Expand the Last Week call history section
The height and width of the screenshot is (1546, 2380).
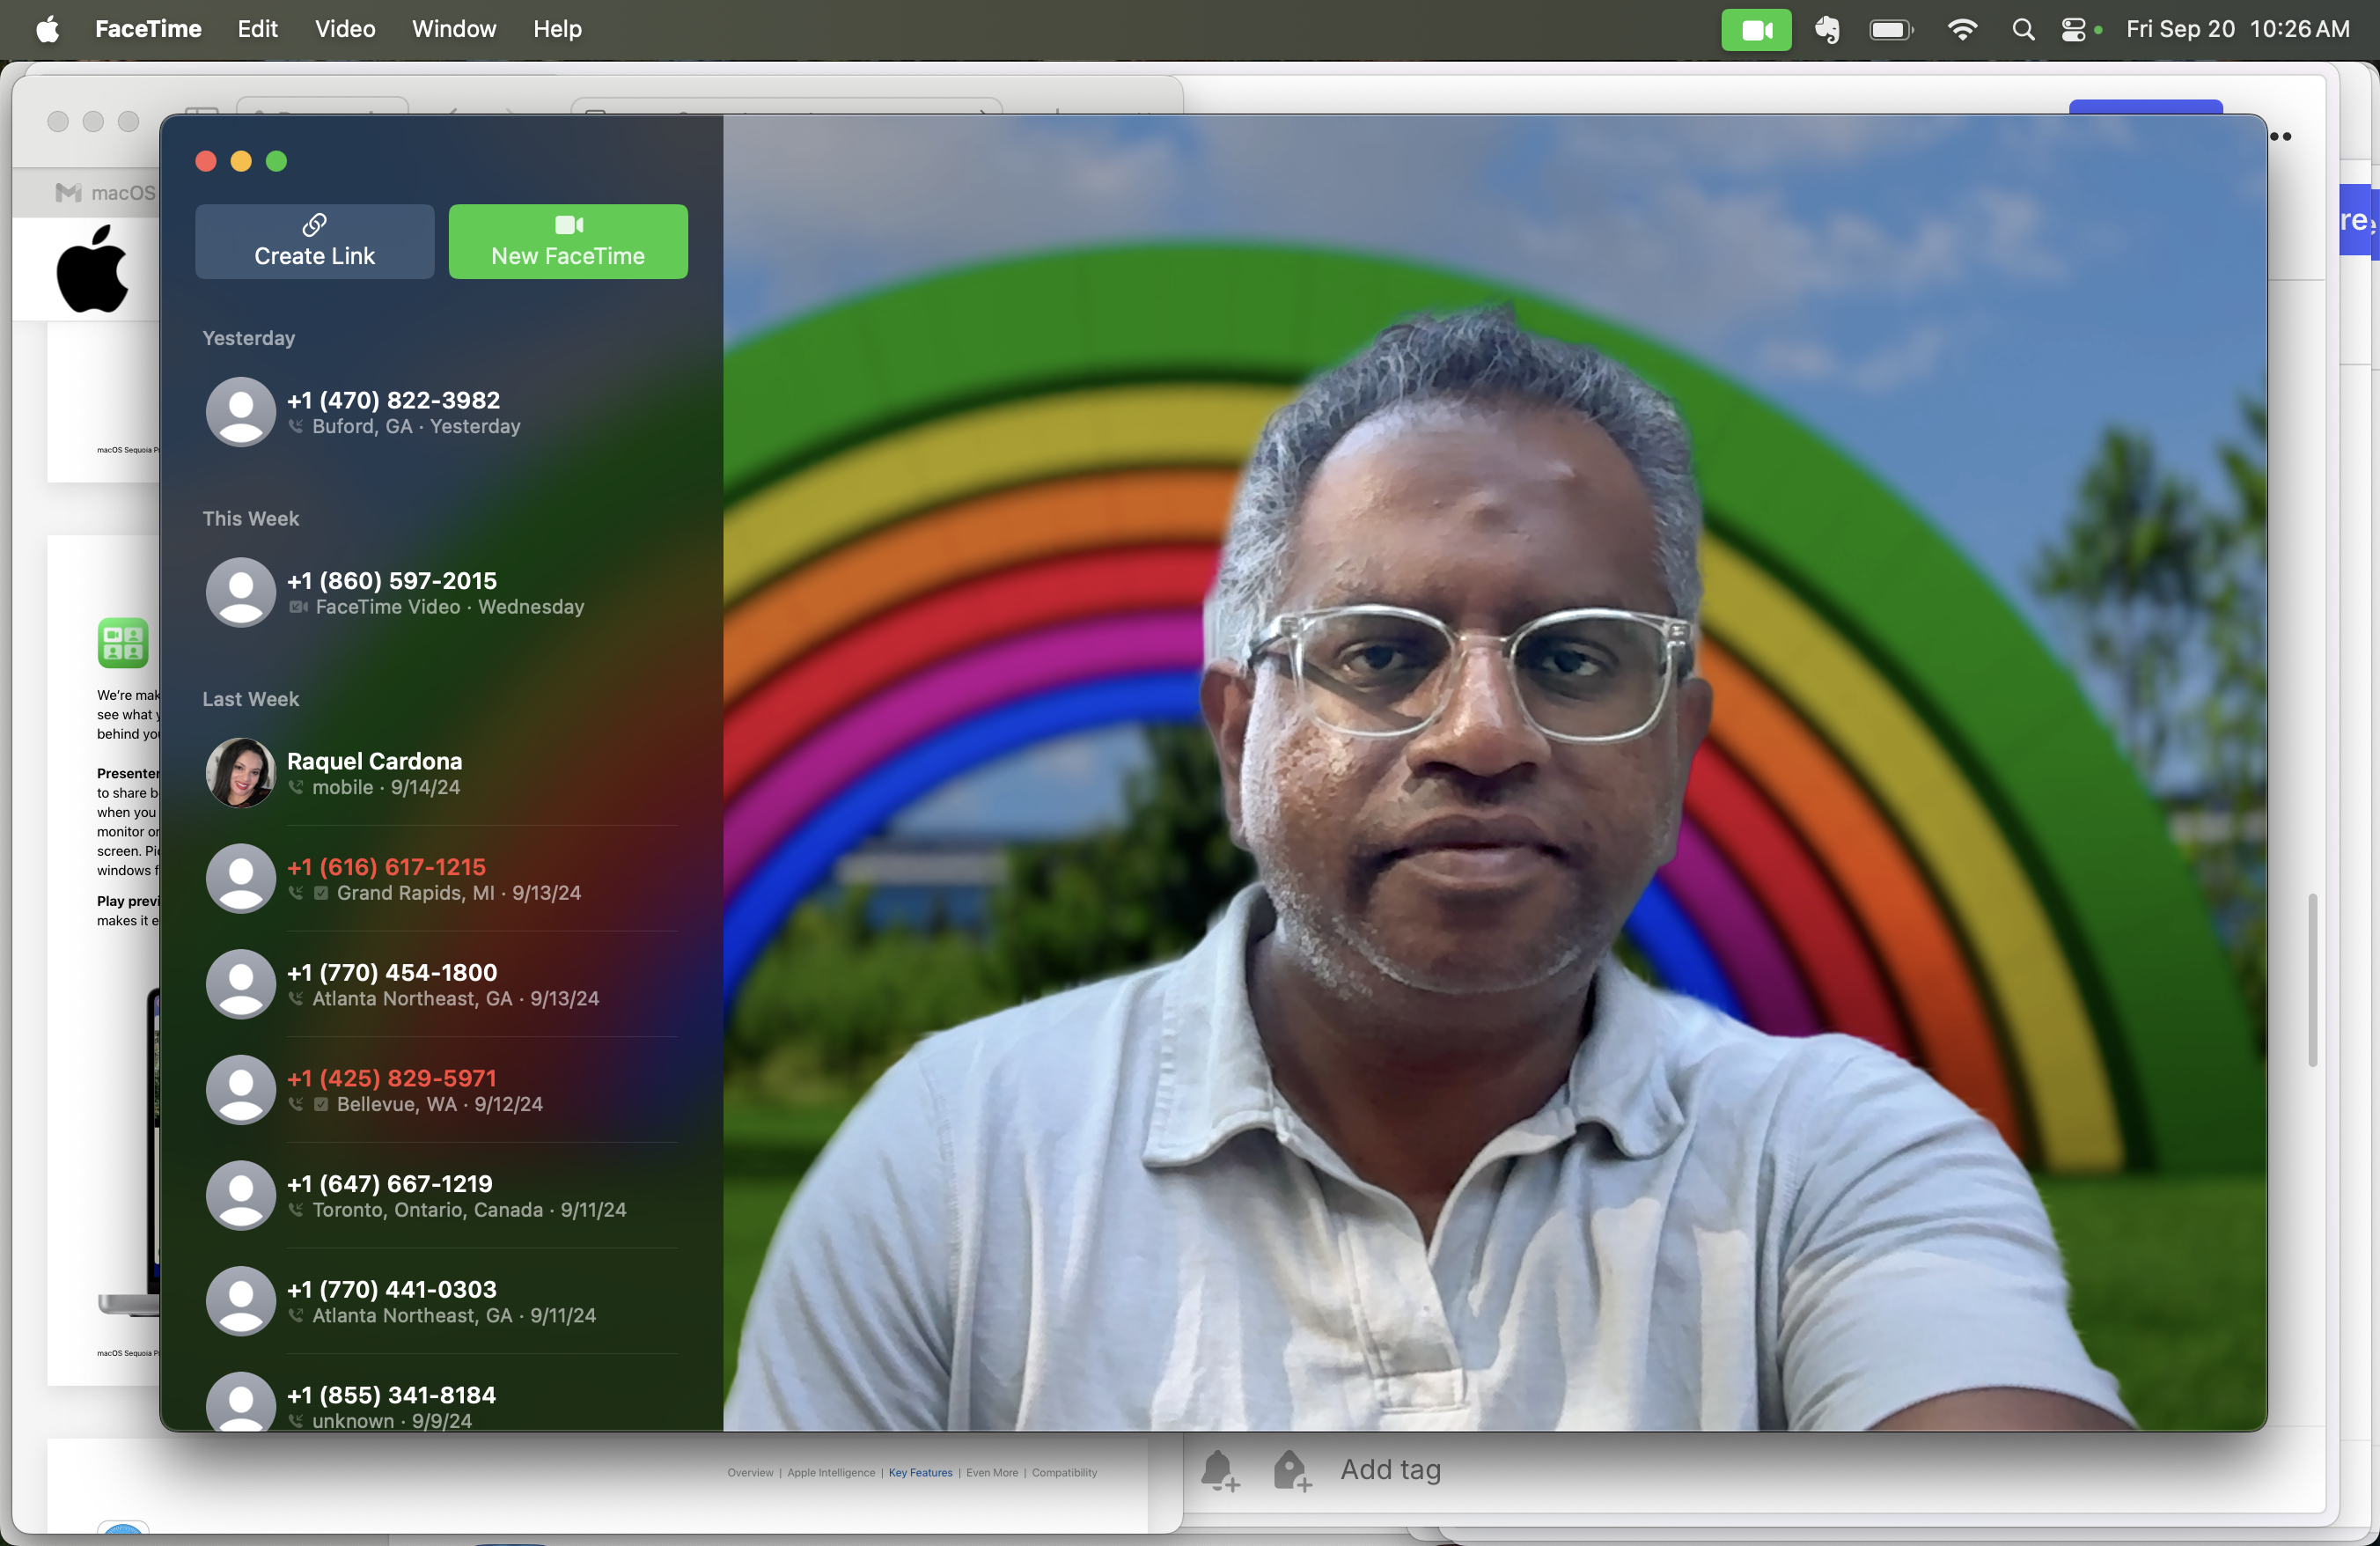pos(250,697)
